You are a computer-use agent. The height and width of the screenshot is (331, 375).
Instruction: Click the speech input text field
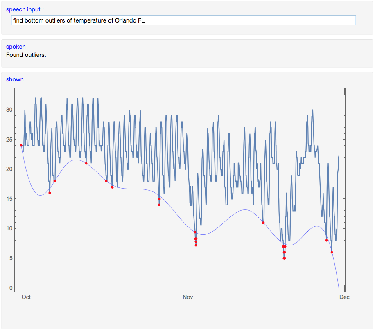click(183, 20)
